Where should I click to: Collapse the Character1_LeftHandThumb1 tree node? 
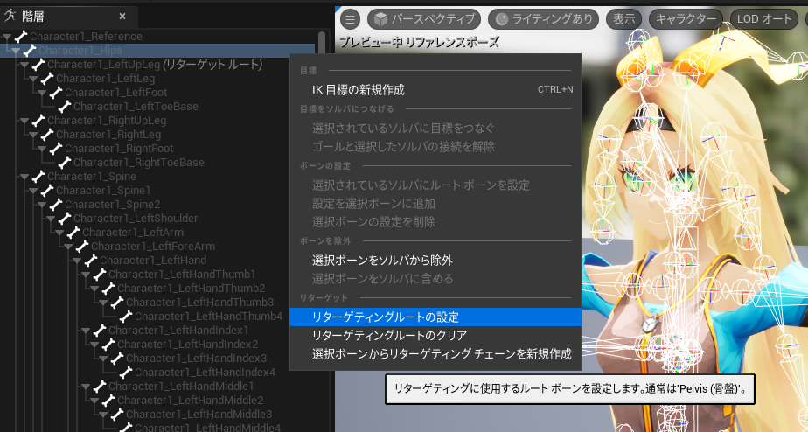(x=86, y=275)
